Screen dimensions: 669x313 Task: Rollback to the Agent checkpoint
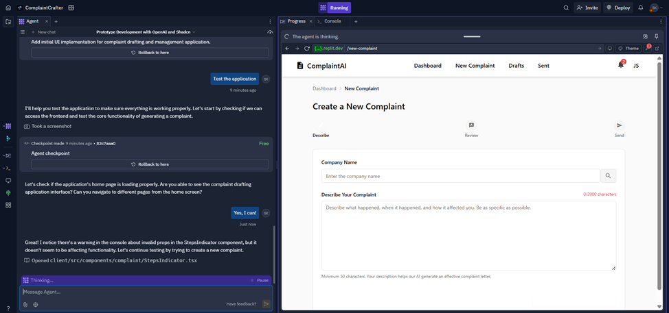(150, 164)
